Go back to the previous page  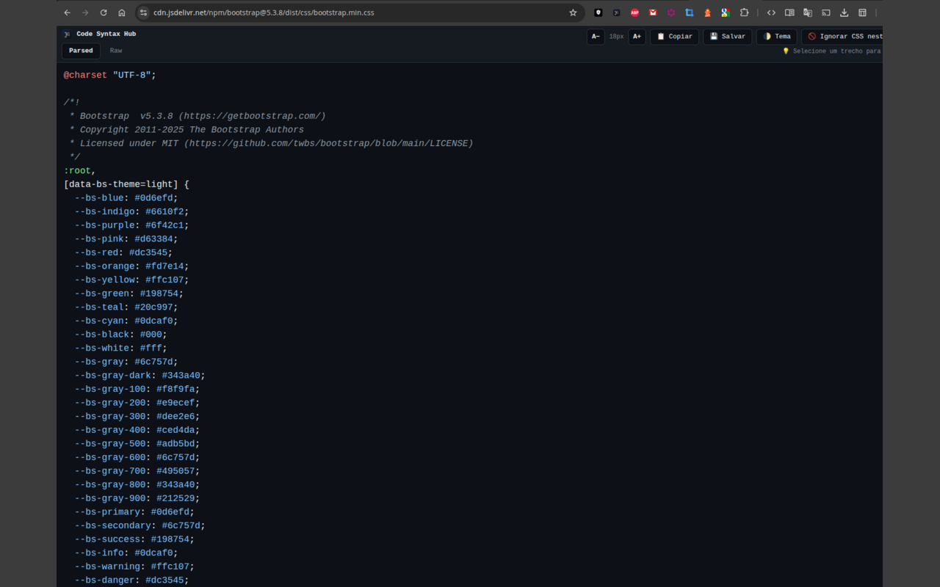tap(68, 12)
